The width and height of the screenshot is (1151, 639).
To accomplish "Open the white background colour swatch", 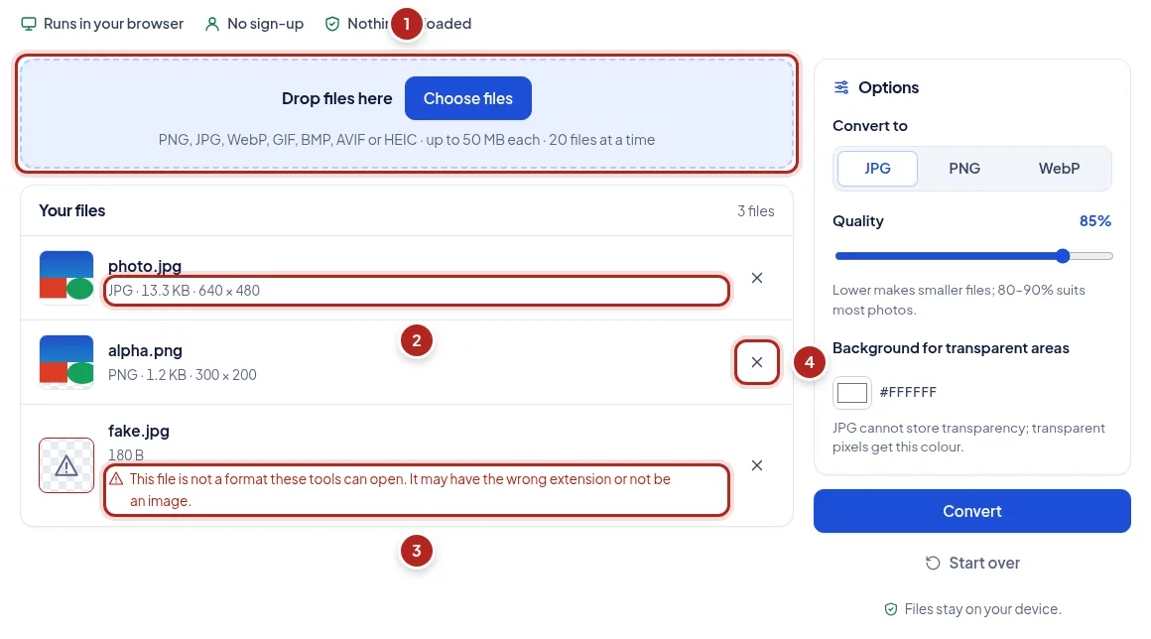I will (852, 393).
